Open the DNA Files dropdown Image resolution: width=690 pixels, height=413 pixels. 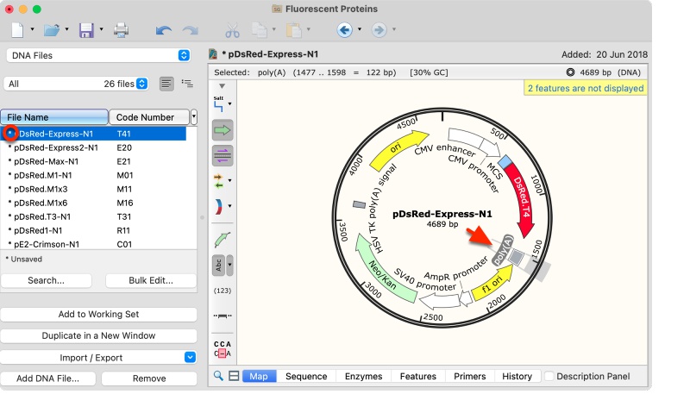(98, 55)
